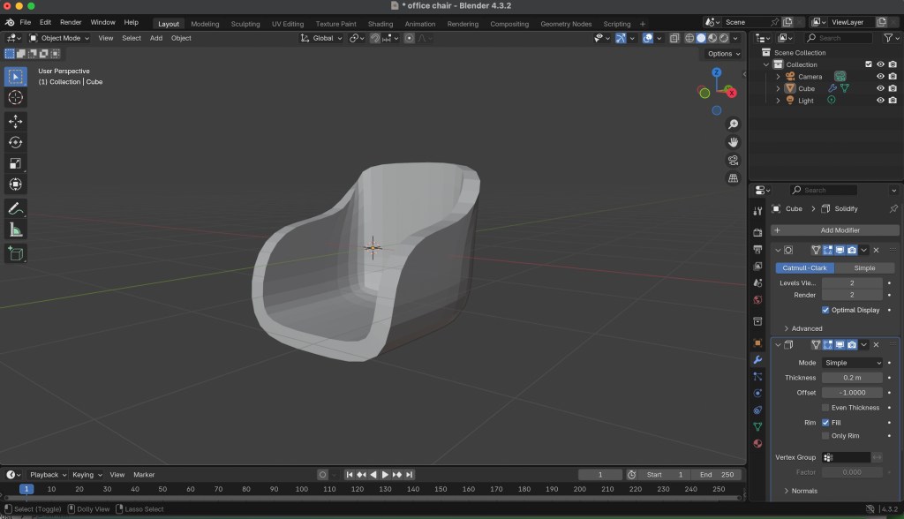The height and width of the screenshot is (519, 904).
Task: Click the Add Cube tool icon
Action: 16,253
